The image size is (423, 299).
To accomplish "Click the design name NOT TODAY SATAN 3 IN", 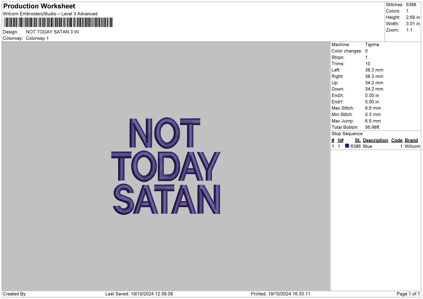I will 52,32.
